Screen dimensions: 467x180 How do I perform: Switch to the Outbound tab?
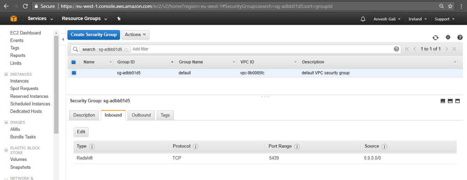tap(141, 115)
